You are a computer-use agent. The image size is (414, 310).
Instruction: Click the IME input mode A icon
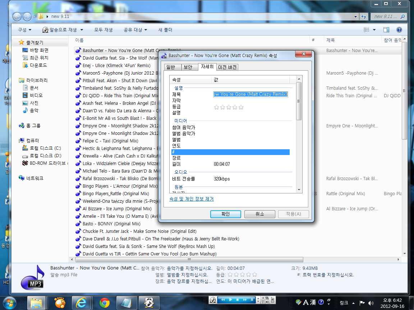pos(306,302)
